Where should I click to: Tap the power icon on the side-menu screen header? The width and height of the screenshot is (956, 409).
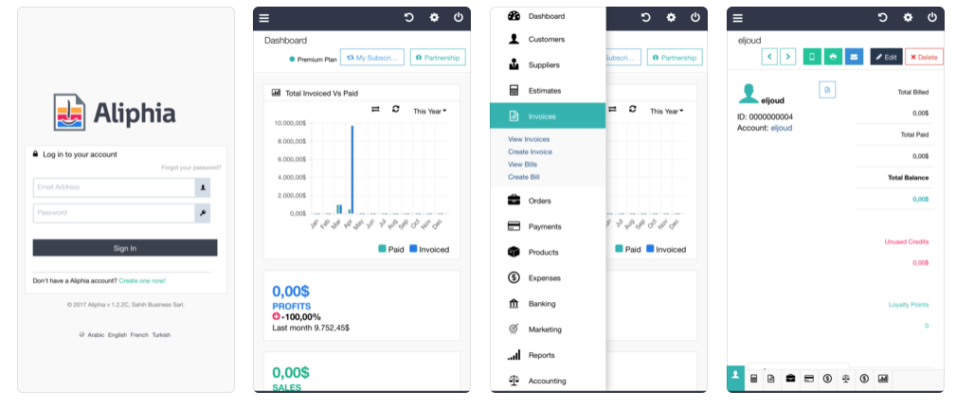(x=695, y=18)
